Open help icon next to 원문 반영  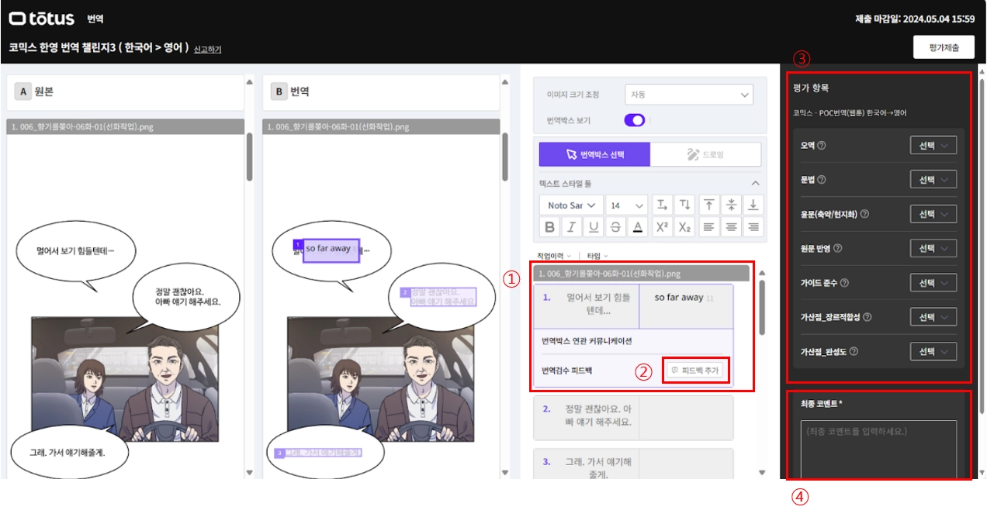tap(837, 249)
